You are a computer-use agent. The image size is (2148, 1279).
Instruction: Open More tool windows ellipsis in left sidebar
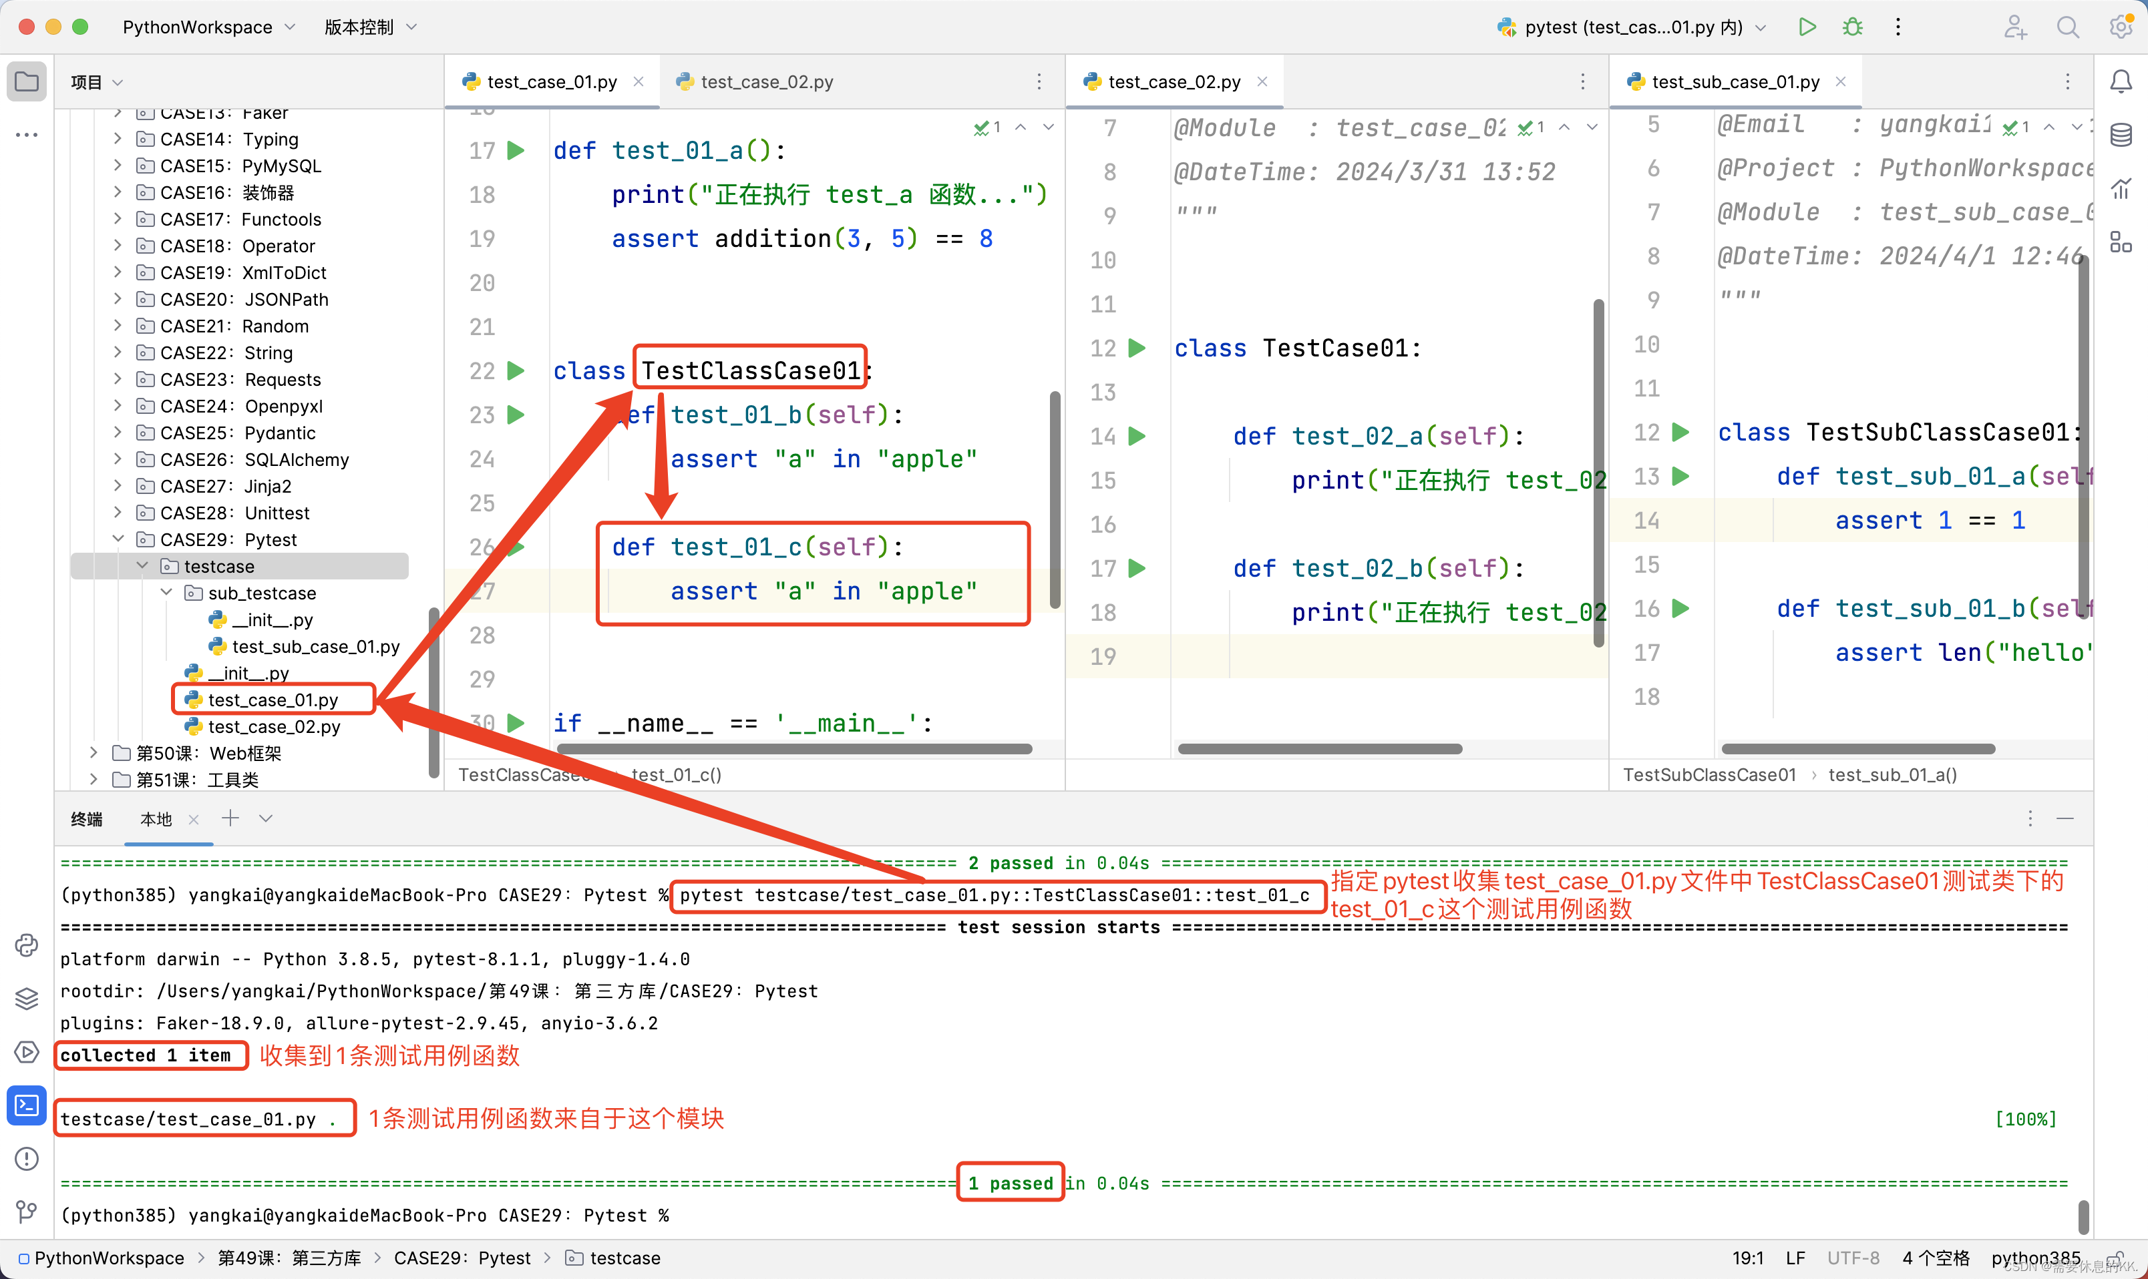(x=27, y=136)
